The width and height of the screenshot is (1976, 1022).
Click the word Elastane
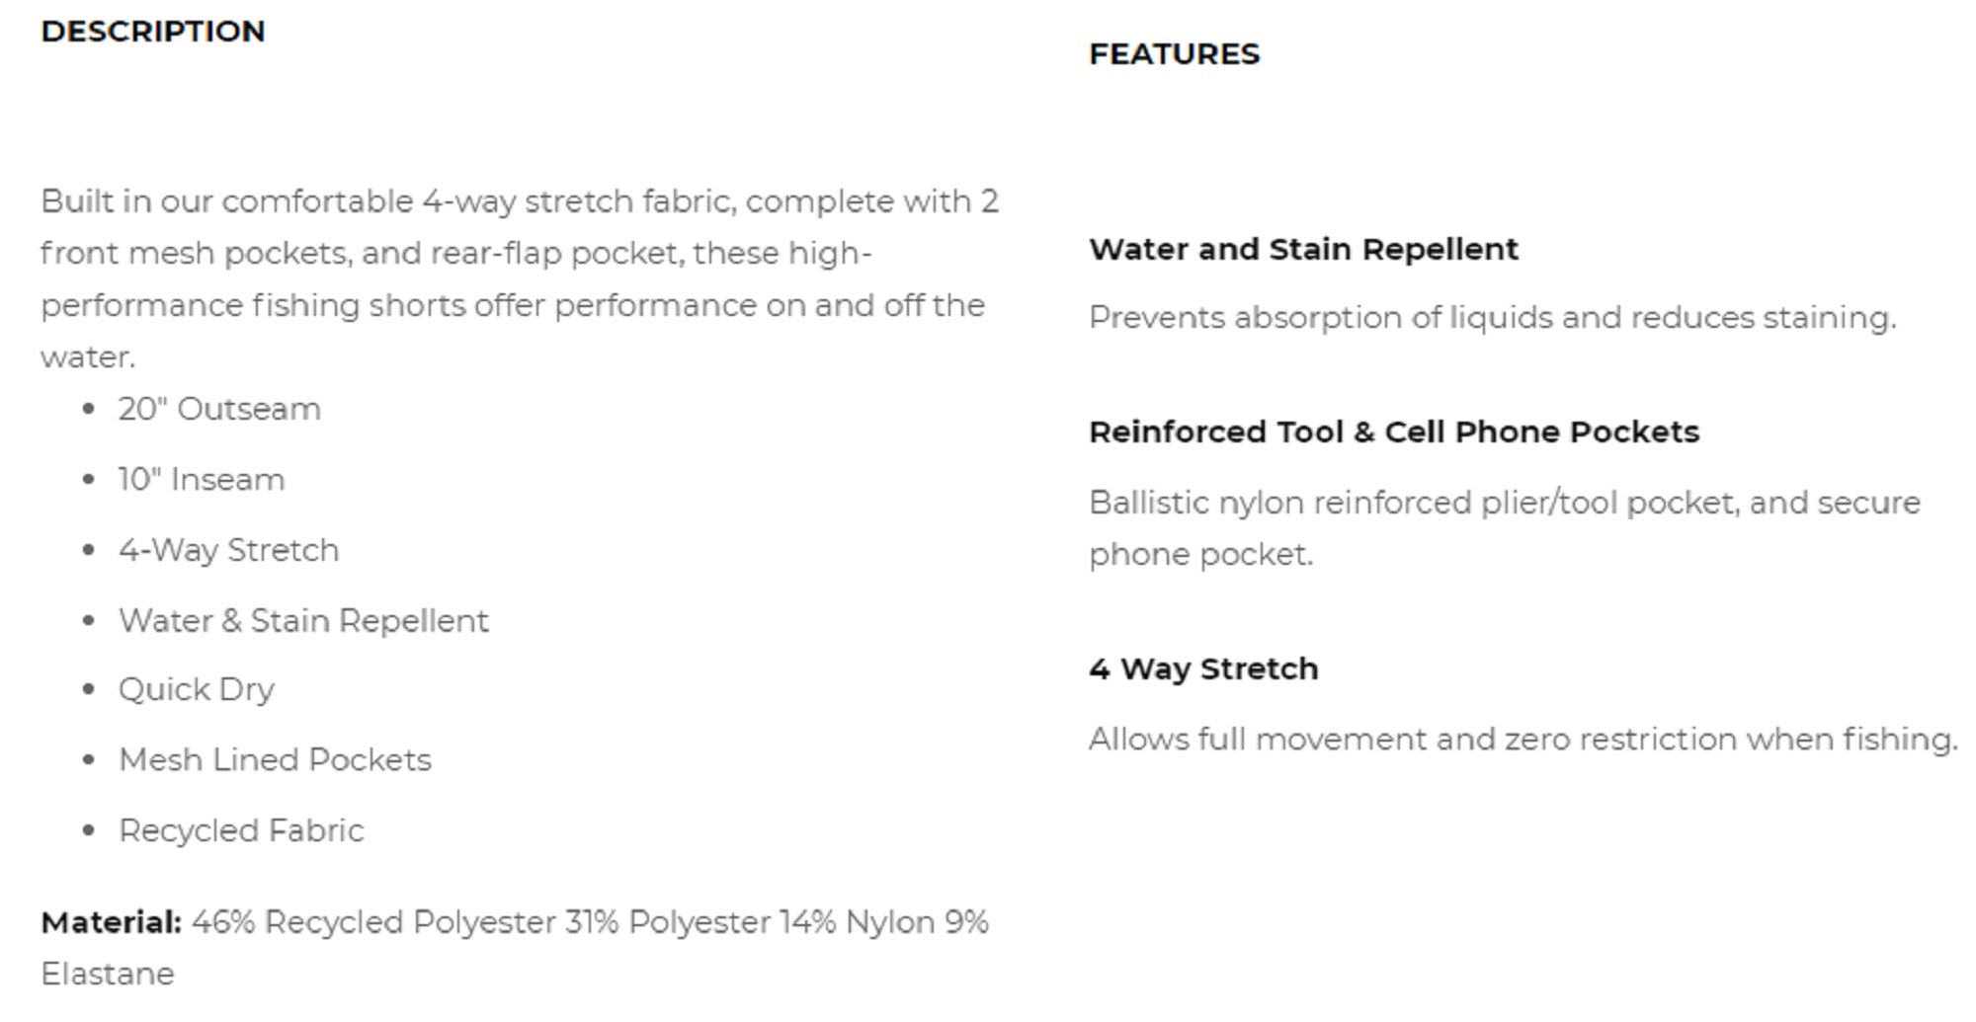point(108,975)
